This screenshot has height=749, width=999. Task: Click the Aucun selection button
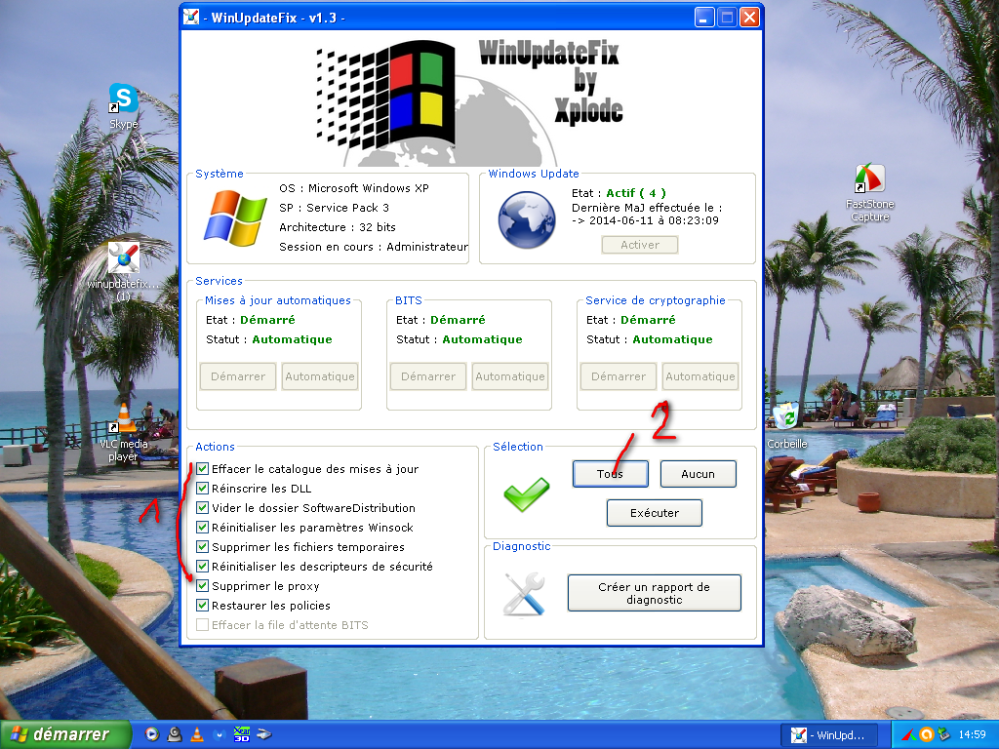click(699, 474)
